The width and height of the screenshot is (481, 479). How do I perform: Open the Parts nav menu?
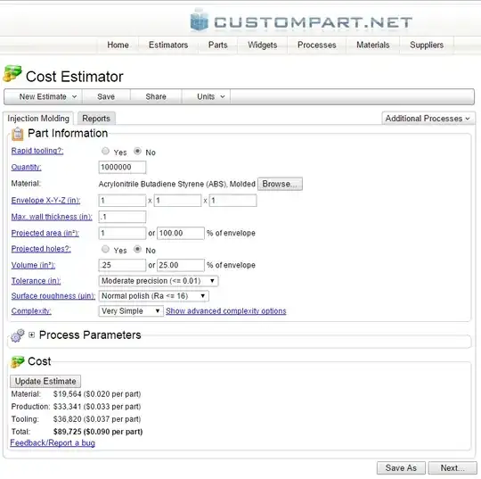tap(218, 45)
